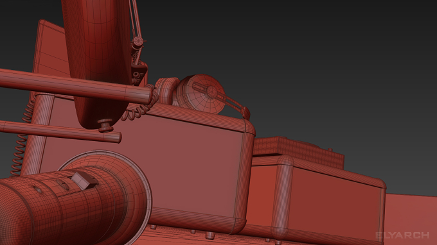Select the headphone ear cup mesh
The width and height of the screenshot is (437, 245).
[x=201, y=94]
